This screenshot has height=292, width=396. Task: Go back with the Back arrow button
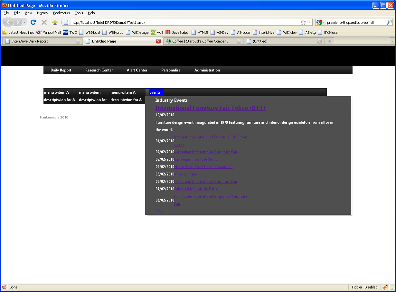pyautogui.click(x=8, y=22)
